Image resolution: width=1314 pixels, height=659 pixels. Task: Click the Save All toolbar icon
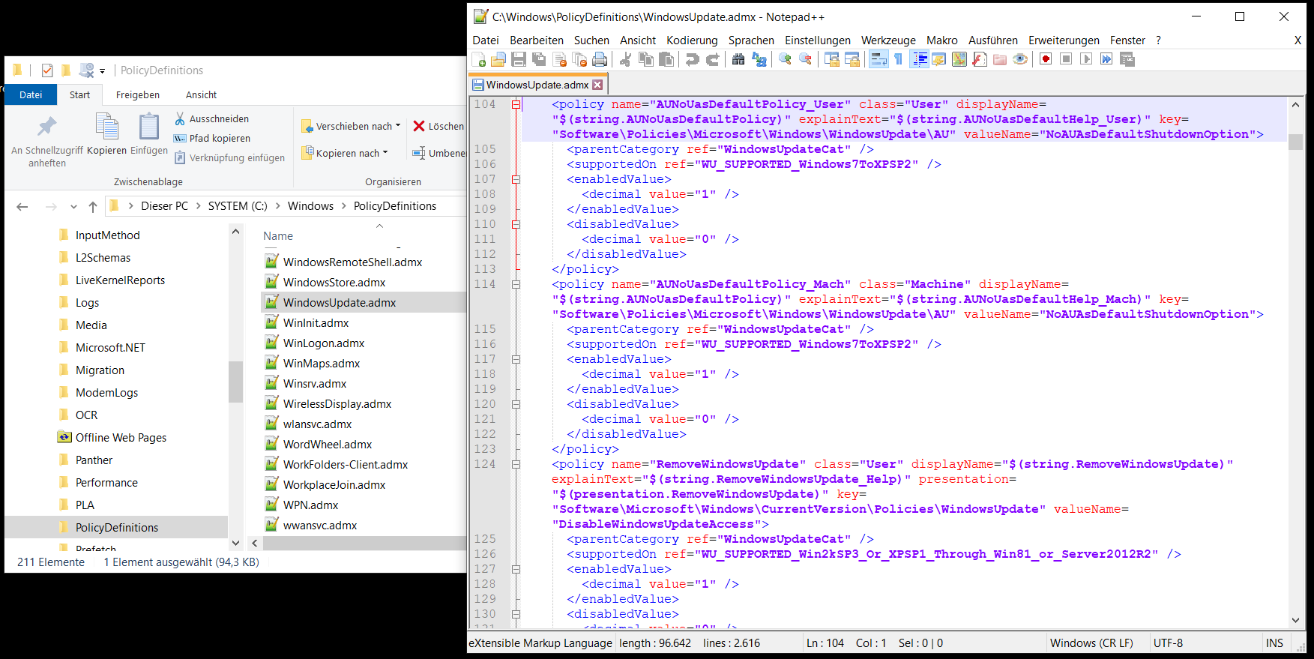tap(539, 59)
